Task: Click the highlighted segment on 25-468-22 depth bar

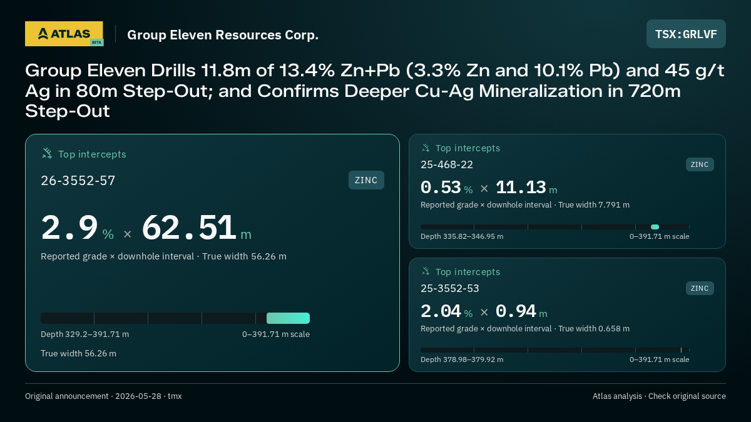Action: tap(655, 227)
